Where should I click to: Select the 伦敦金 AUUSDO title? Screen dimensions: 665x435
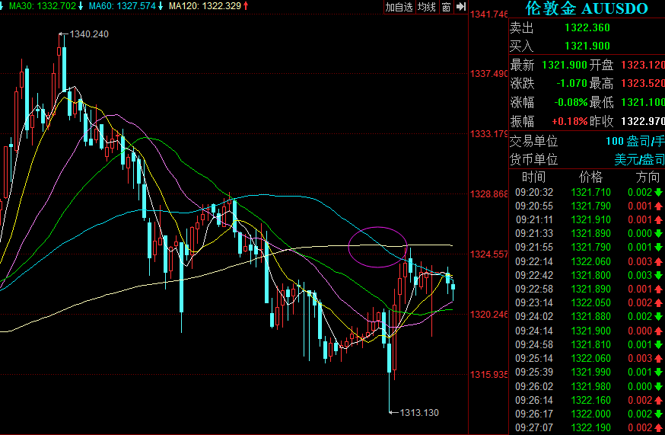587,9
